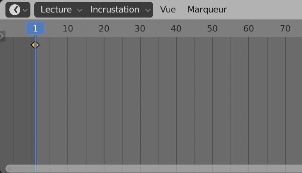Set playhead to frame 30 on ruler
302x173 pixels.
pos(140,28)
